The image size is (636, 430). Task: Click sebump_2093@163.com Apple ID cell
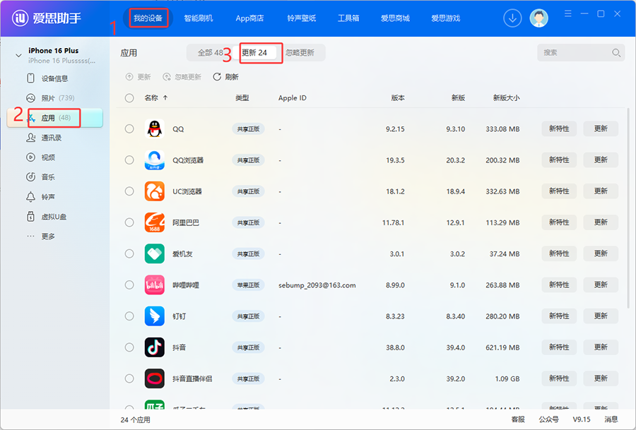[317, 285]
